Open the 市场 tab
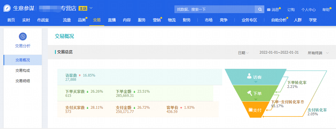The height and width of the screenshot is (129, 336). pyautogui.click(x=209, y=20)
